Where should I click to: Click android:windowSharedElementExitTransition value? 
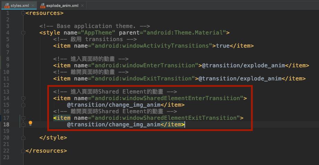coord(166,118)
